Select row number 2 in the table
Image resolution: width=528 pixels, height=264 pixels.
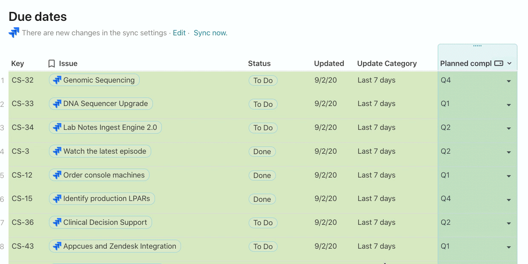[3, 104]
